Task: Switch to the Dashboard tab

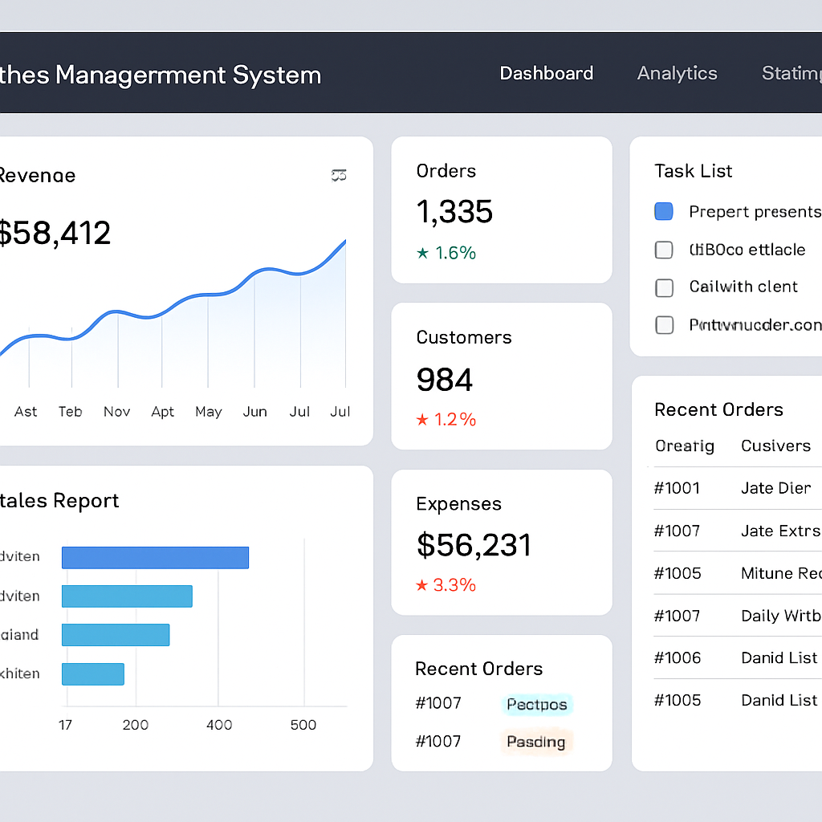Action: click(x=546, y=73)
